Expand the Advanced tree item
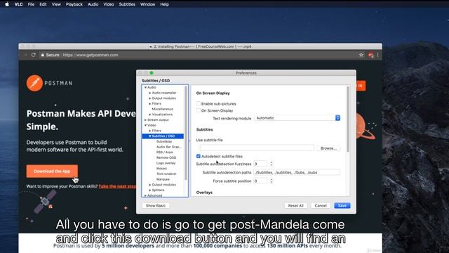 click(145, 195)
